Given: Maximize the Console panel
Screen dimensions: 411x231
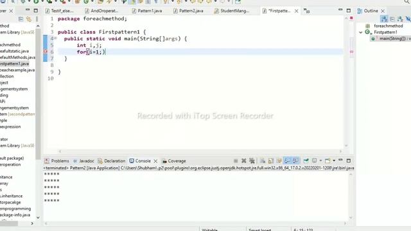Looking at the screenshot, I should pyautogui.click(x=349, y=160).
